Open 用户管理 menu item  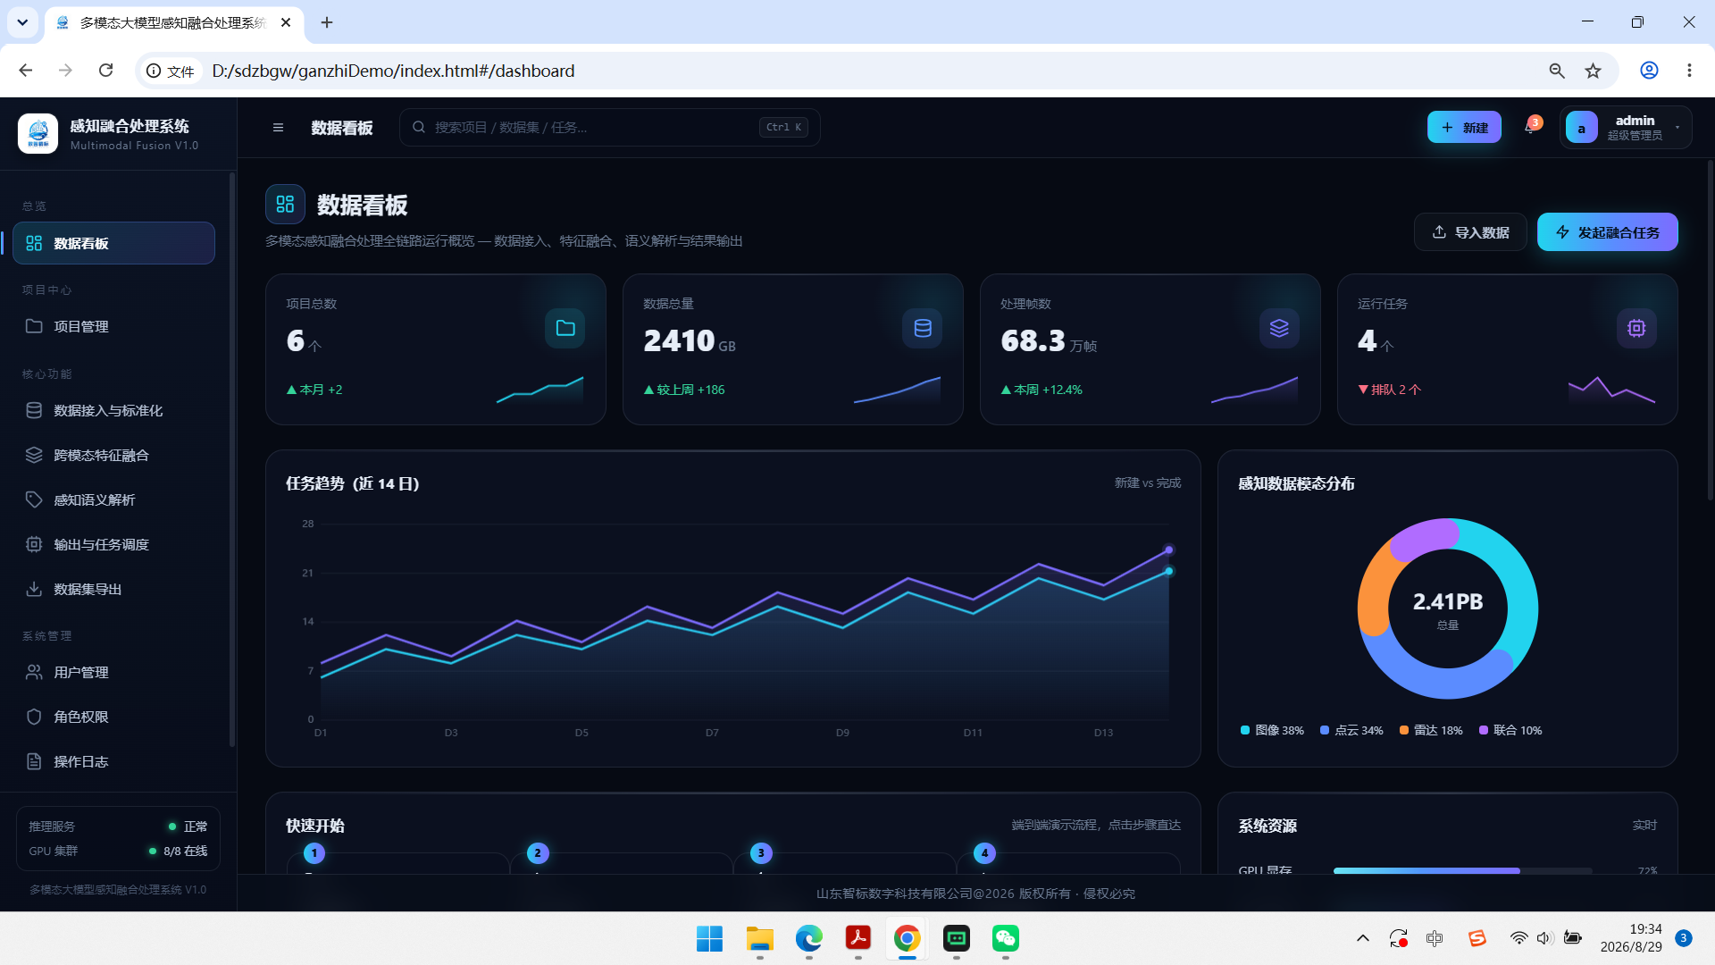pyautogui.click(x=114, y=672)
